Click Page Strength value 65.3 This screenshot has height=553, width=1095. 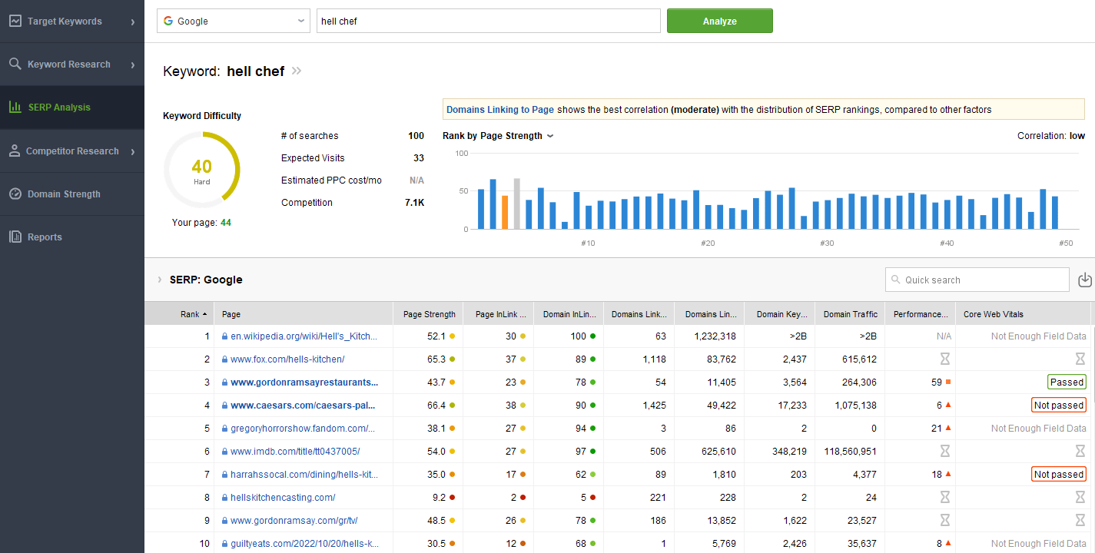point(436,359)
